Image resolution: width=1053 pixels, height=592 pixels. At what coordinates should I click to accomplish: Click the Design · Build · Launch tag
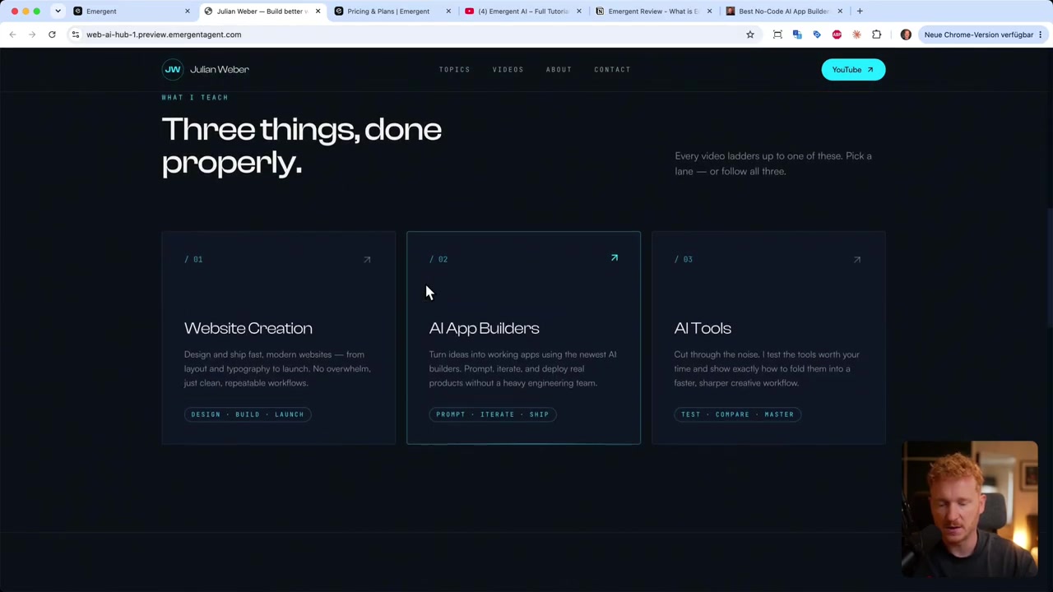pos(248,414)
